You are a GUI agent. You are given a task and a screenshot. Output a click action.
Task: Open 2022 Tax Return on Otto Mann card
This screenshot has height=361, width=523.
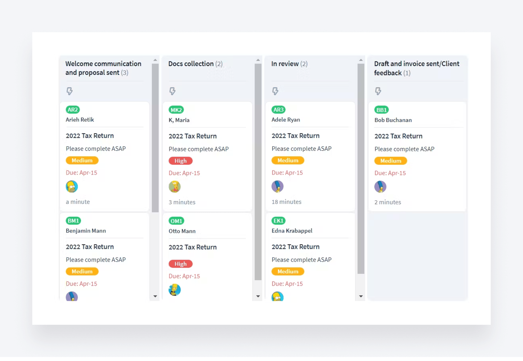coord(193,247)
